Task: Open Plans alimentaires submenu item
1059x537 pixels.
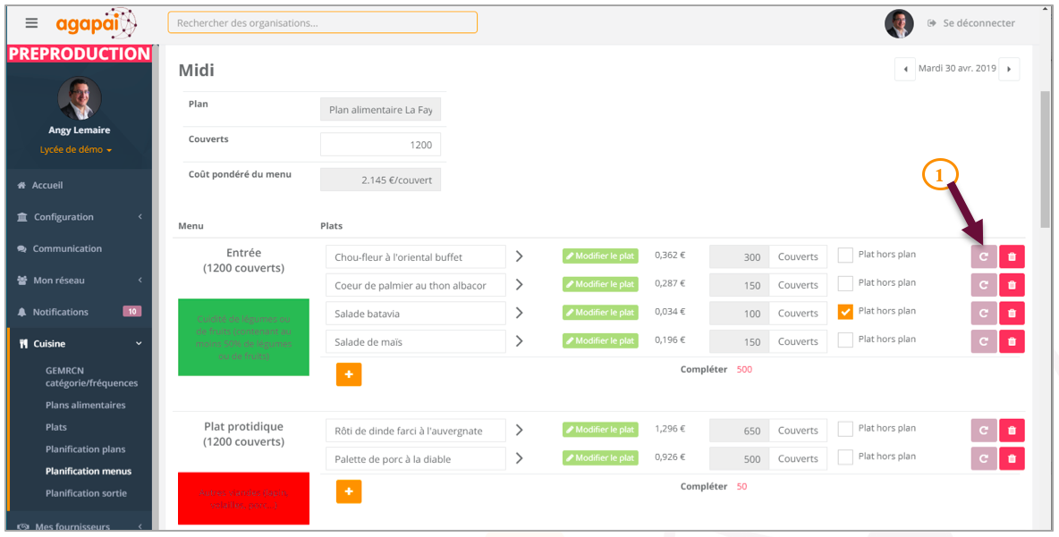Action: 85,405
